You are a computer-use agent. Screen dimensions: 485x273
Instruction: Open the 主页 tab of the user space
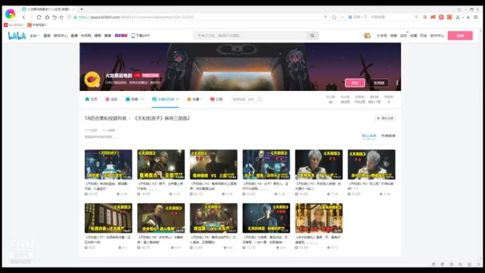click(x=91, y=99)
